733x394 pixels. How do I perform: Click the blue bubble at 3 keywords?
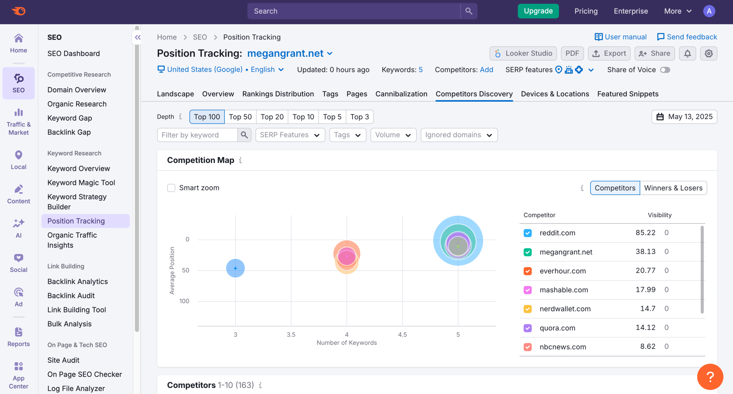tap(235, 268)
